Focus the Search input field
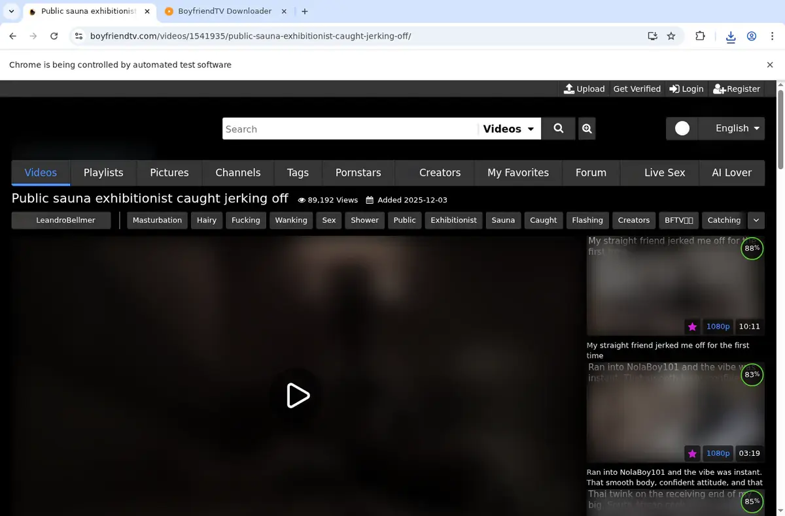Viewport: 785px width, 516px height. coord(350,129)
